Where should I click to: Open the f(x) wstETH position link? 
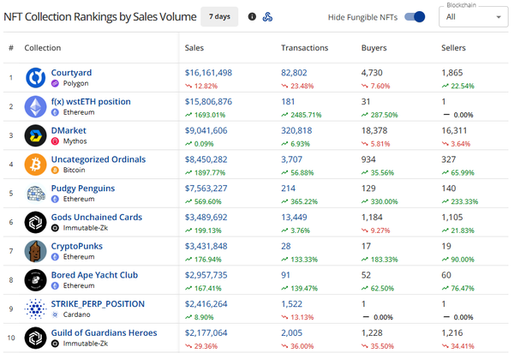91,102
